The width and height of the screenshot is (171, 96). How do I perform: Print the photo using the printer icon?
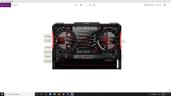coord(165,5)
